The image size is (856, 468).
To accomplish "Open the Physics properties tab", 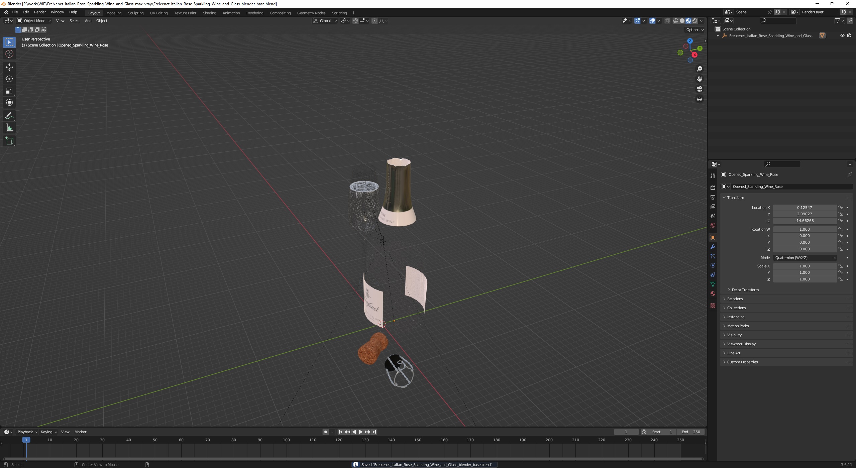I will pyautogui.click(x=713, y=265).
